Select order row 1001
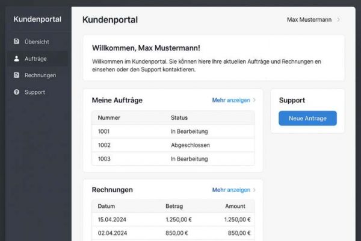Image resolution: width=361 pixels, height=241 pixels. coord(173,131)
